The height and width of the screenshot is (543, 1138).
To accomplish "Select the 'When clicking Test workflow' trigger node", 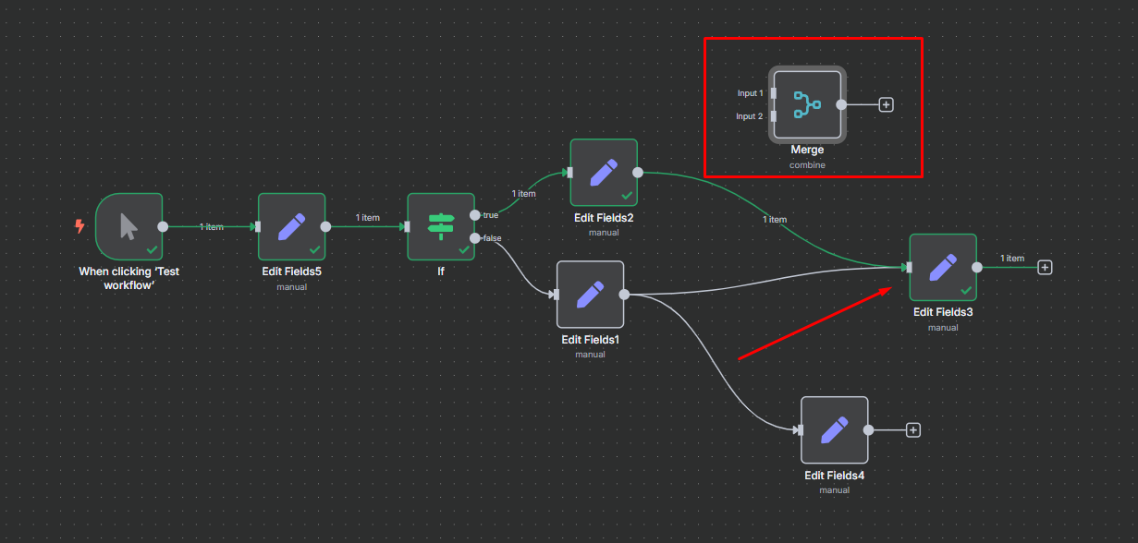I will [x=128, y=226].
